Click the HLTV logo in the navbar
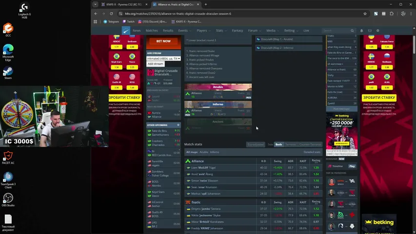This screenshot has height=234, width=416. (x=126, y=31)
